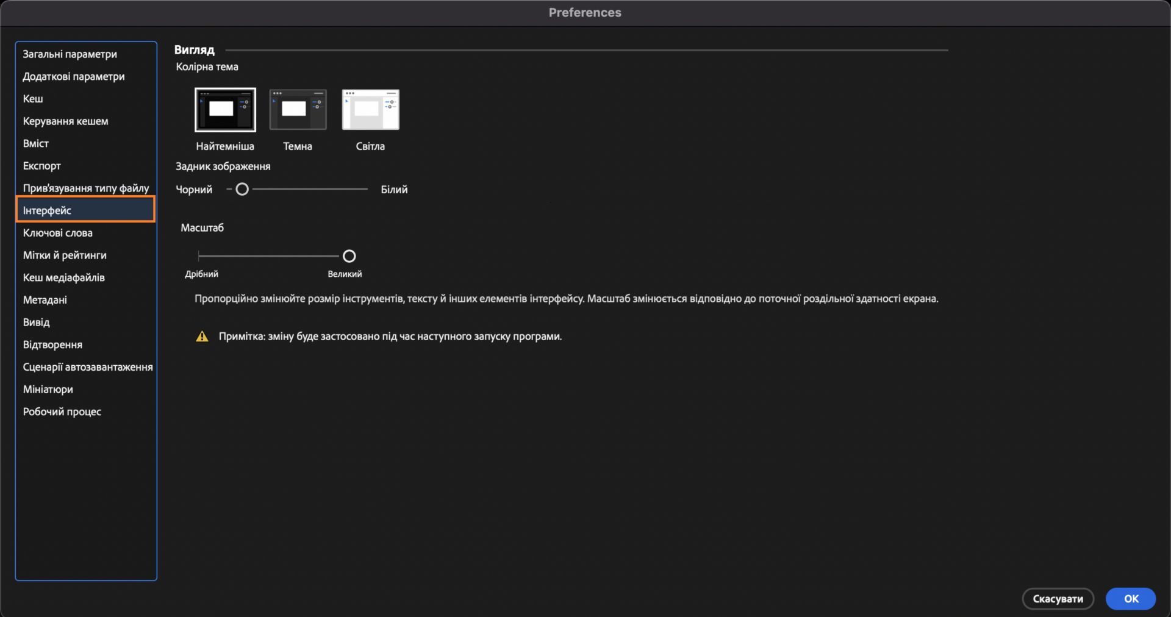Confirm with the OK button

click(1131, 599)
